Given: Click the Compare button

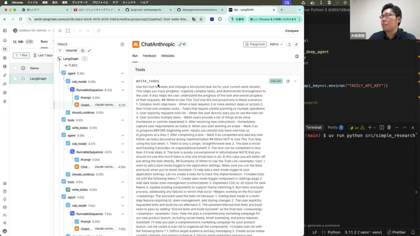Looking at the screenshot, I should [291, 31].
